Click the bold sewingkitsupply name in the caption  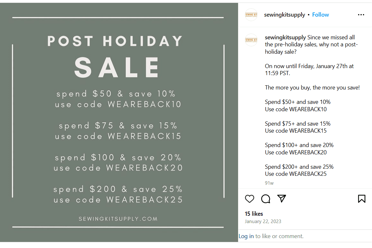[x=285, y=37]
